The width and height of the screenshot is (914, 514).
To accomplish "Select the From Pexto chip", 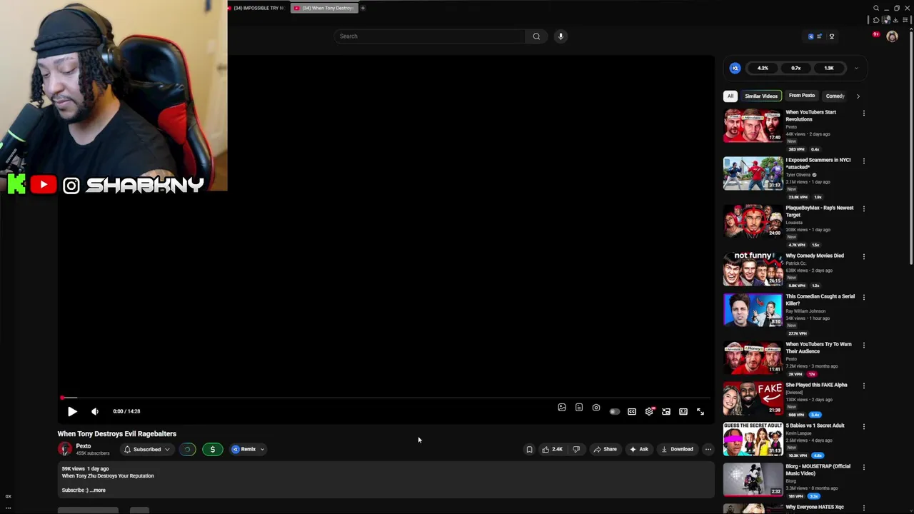I will click(802, 96).
